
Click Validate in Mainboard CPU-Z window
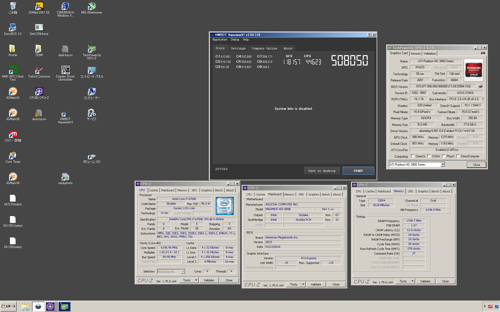(316, 284)
